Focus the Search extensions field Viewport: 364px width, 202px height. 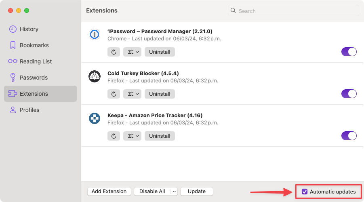click(x=293, y=11)
